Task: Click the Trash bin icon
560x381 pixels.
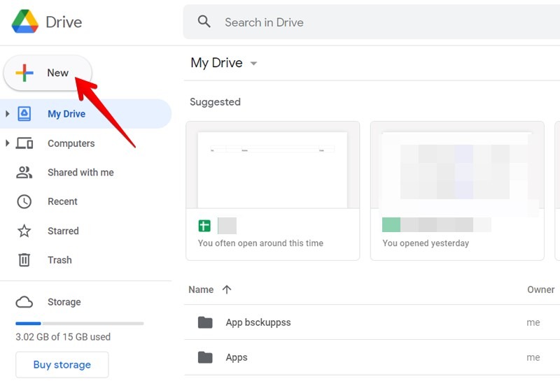Action: click(x=24, y=259)
